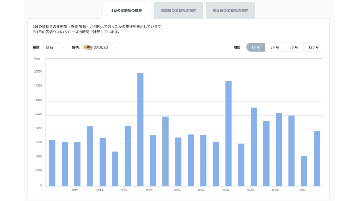Click the 08/14 date label on the axis
359x201 pixels.
(x=99, y=190)
